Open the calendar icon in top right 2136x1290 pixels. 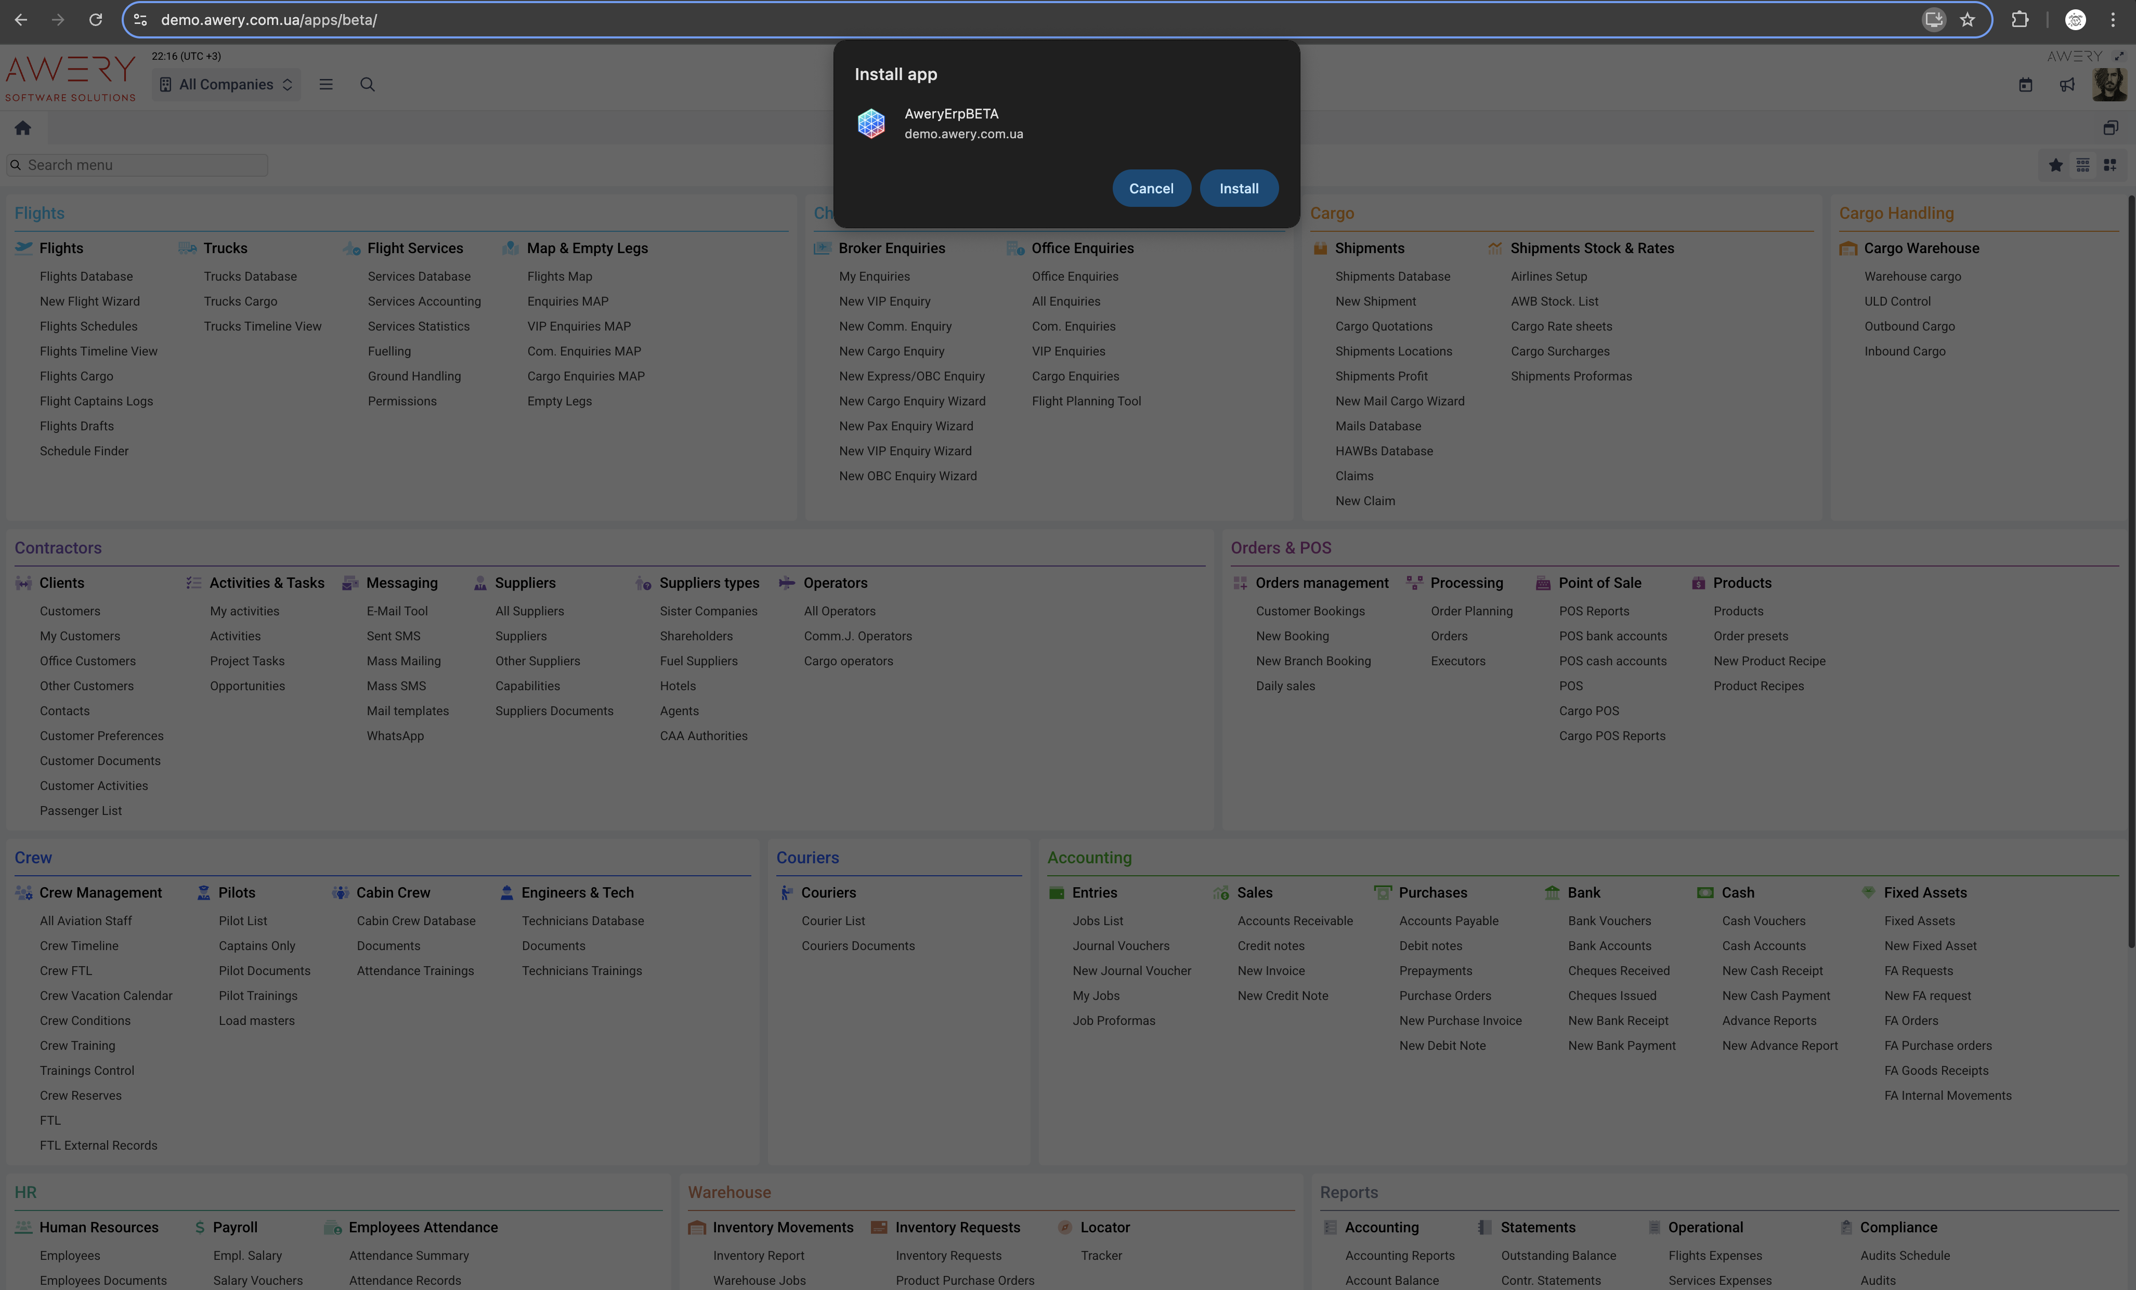pos(2025,85)
